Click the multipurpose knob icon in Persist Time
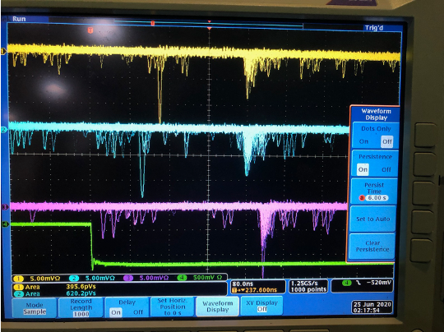The width and height of the screenshot is (444, 332). [x=362, y=198]
